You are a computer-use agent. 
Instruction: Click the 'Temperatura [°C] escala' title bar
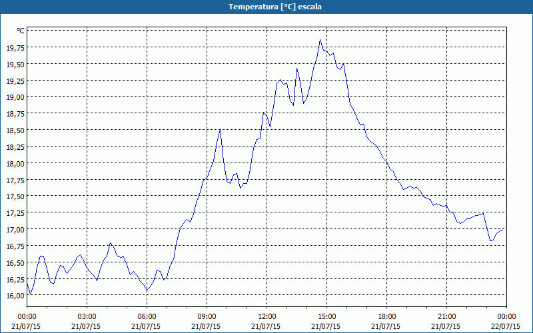[x=266, y=7]
